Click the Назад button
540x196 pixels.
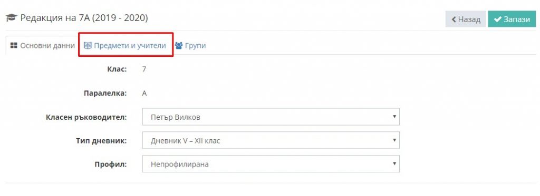(x=466, y=19)
